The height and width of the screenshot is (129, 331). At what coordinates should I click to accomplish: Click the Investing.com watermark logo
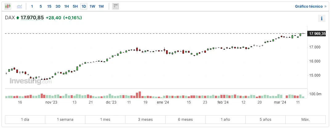coord(31,81)
